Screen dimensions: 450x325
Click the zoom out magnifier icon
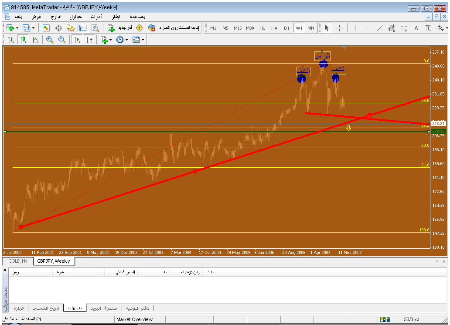click(62, 40)
